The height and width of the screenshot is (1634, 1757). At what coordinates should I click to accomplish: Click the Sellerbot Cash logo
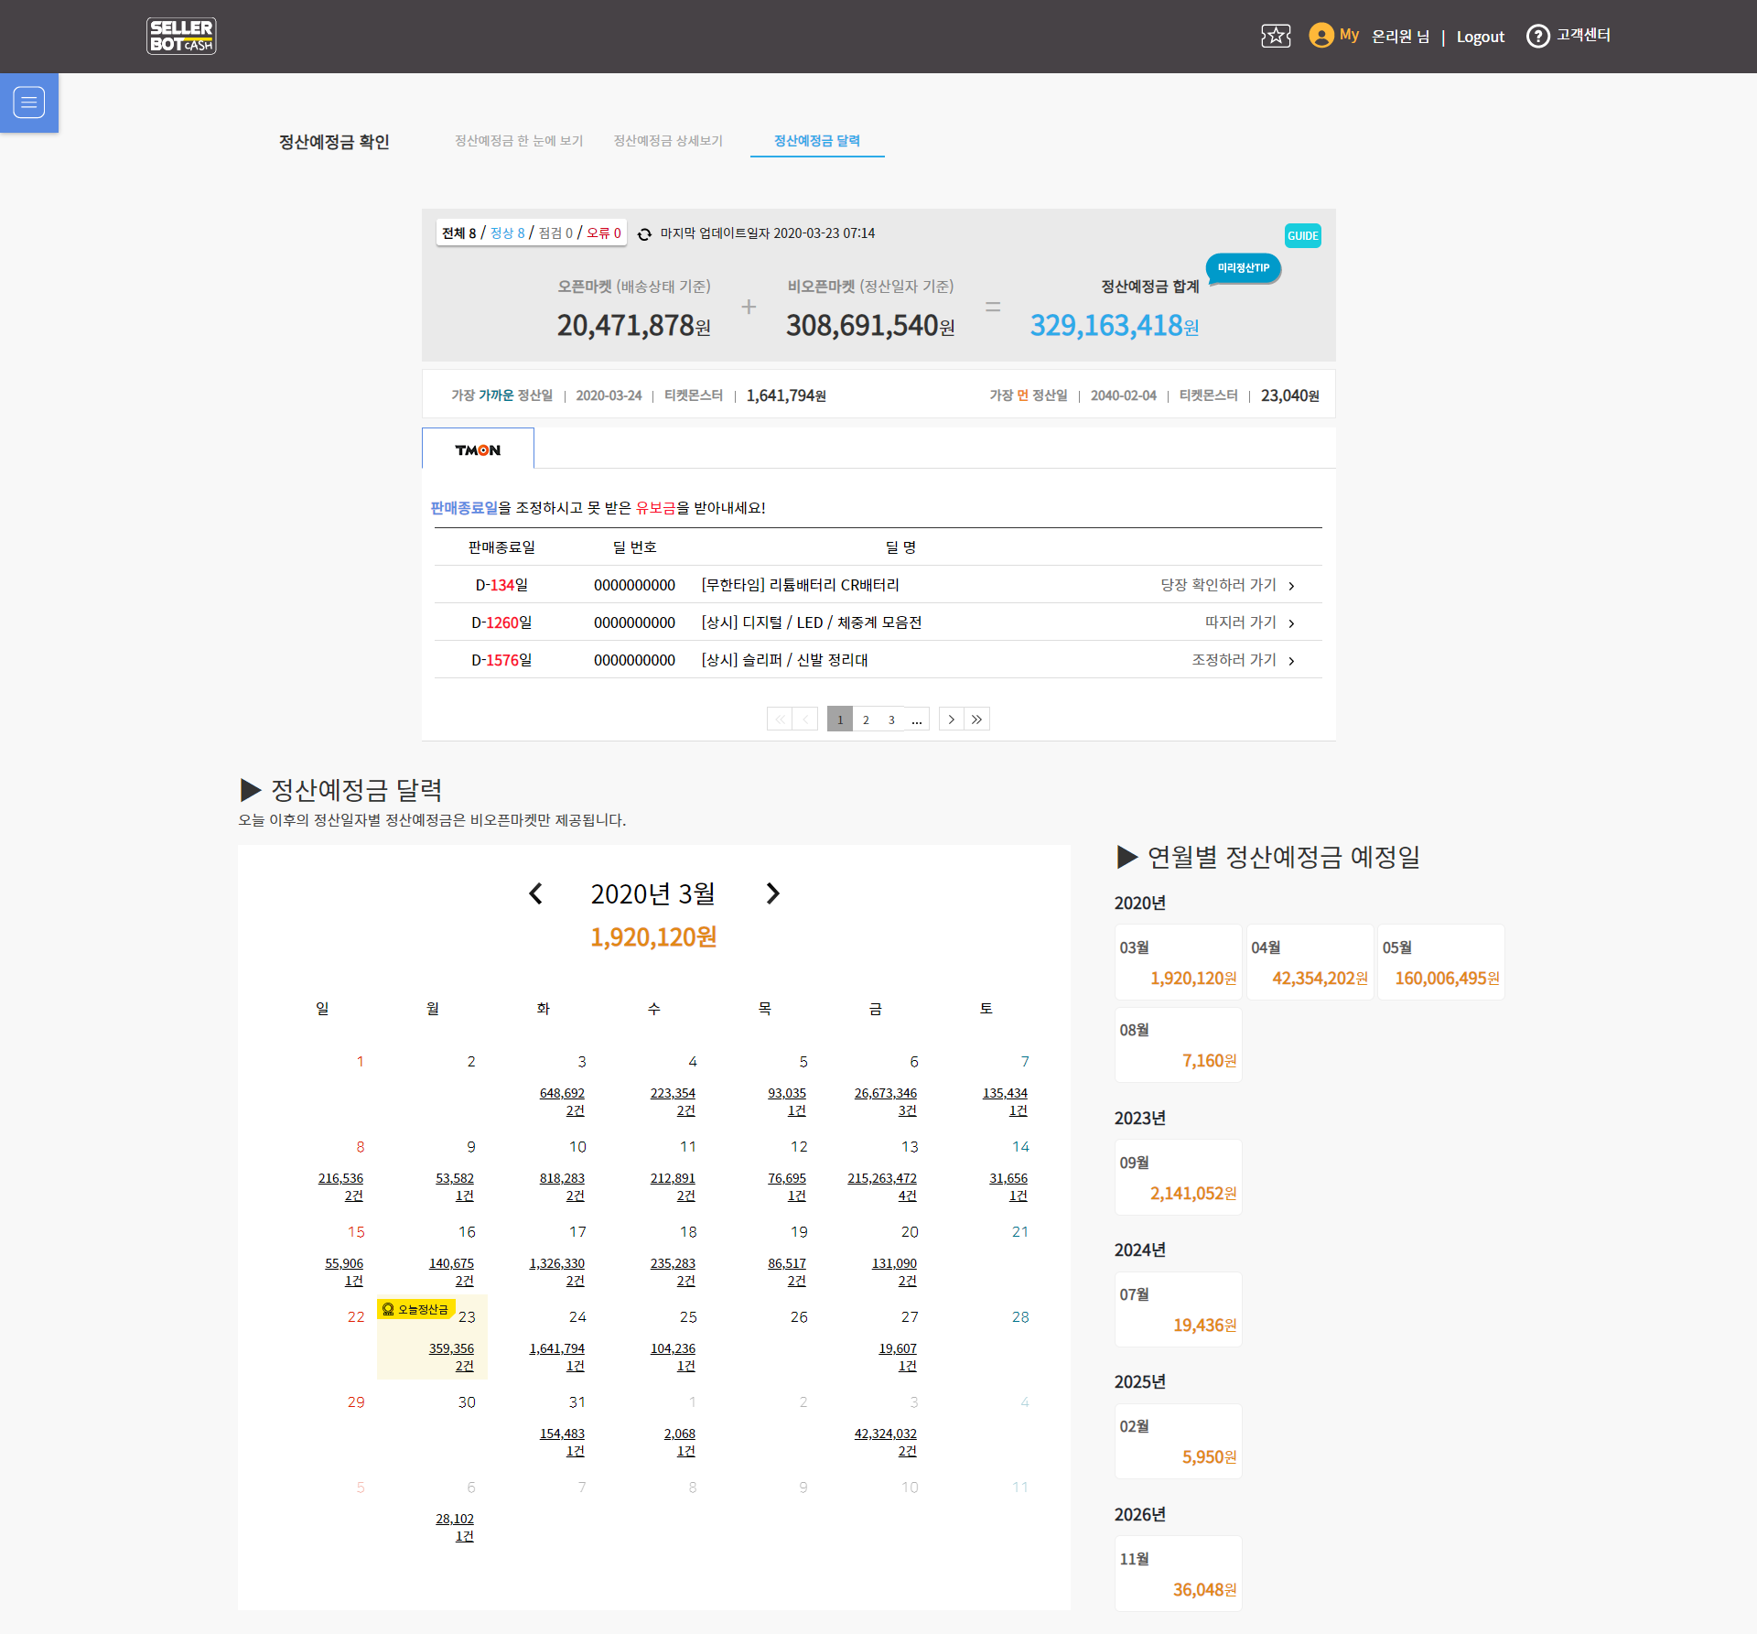181,37
